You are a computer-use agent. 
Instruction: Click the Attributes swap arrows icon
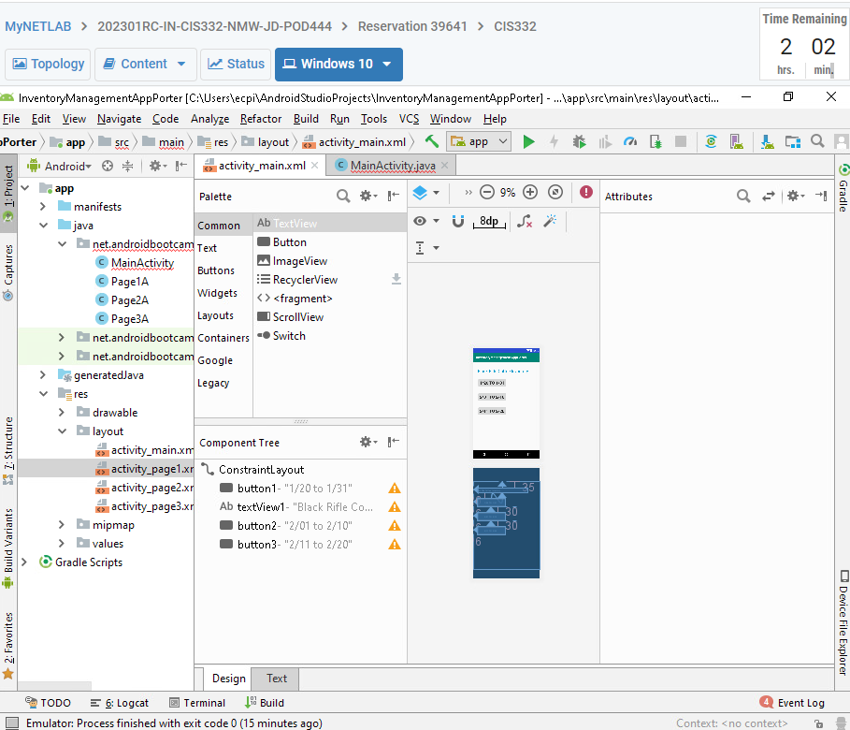pyautogui.click(x=768, y=197)
